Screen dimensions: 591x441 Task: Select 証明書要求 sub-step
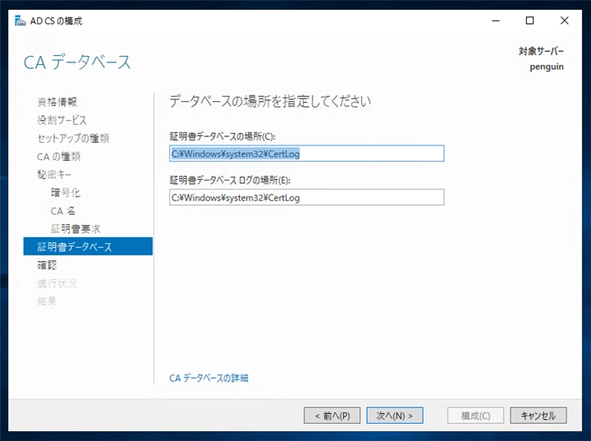76,228
